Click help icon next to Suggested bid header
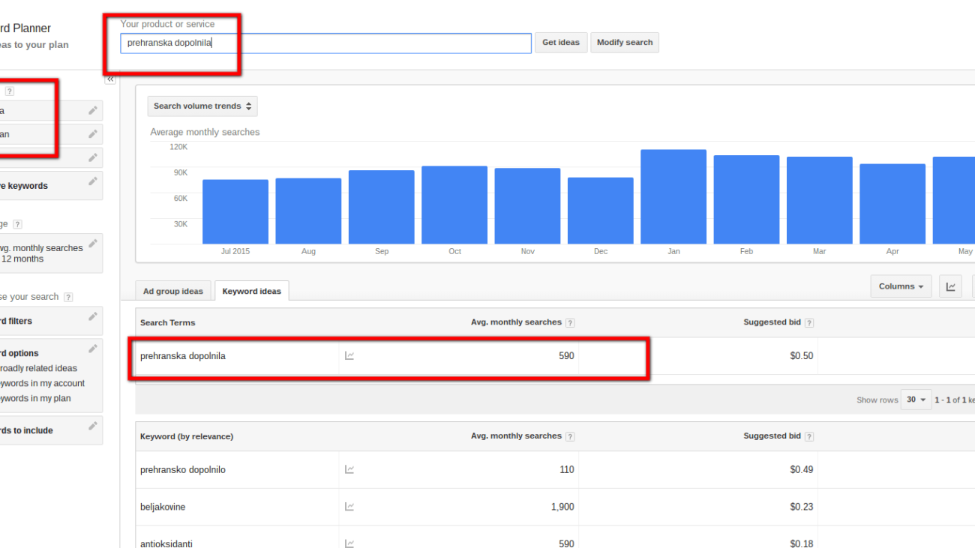This screenshot has width=975, height=548. click(809, 323)
